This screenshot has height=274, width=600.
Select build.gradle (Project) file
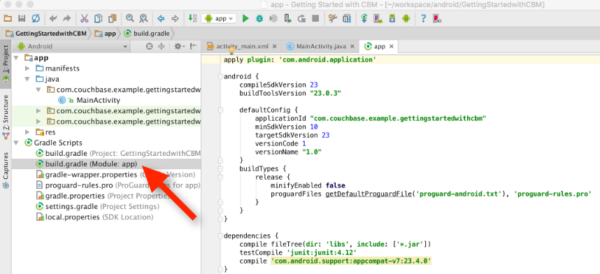pyautogui.click(x=118, y=154)
